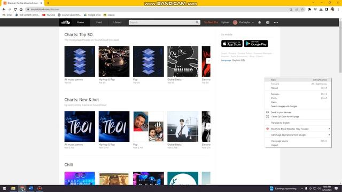342x192 pixels.
Task: Advance the New & hot carousel next arrow
Action: [208, 126]
